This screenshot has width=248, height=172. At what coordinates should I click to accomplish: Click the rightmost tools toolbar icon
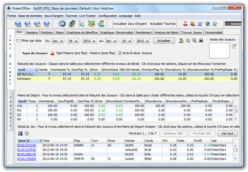215,24
